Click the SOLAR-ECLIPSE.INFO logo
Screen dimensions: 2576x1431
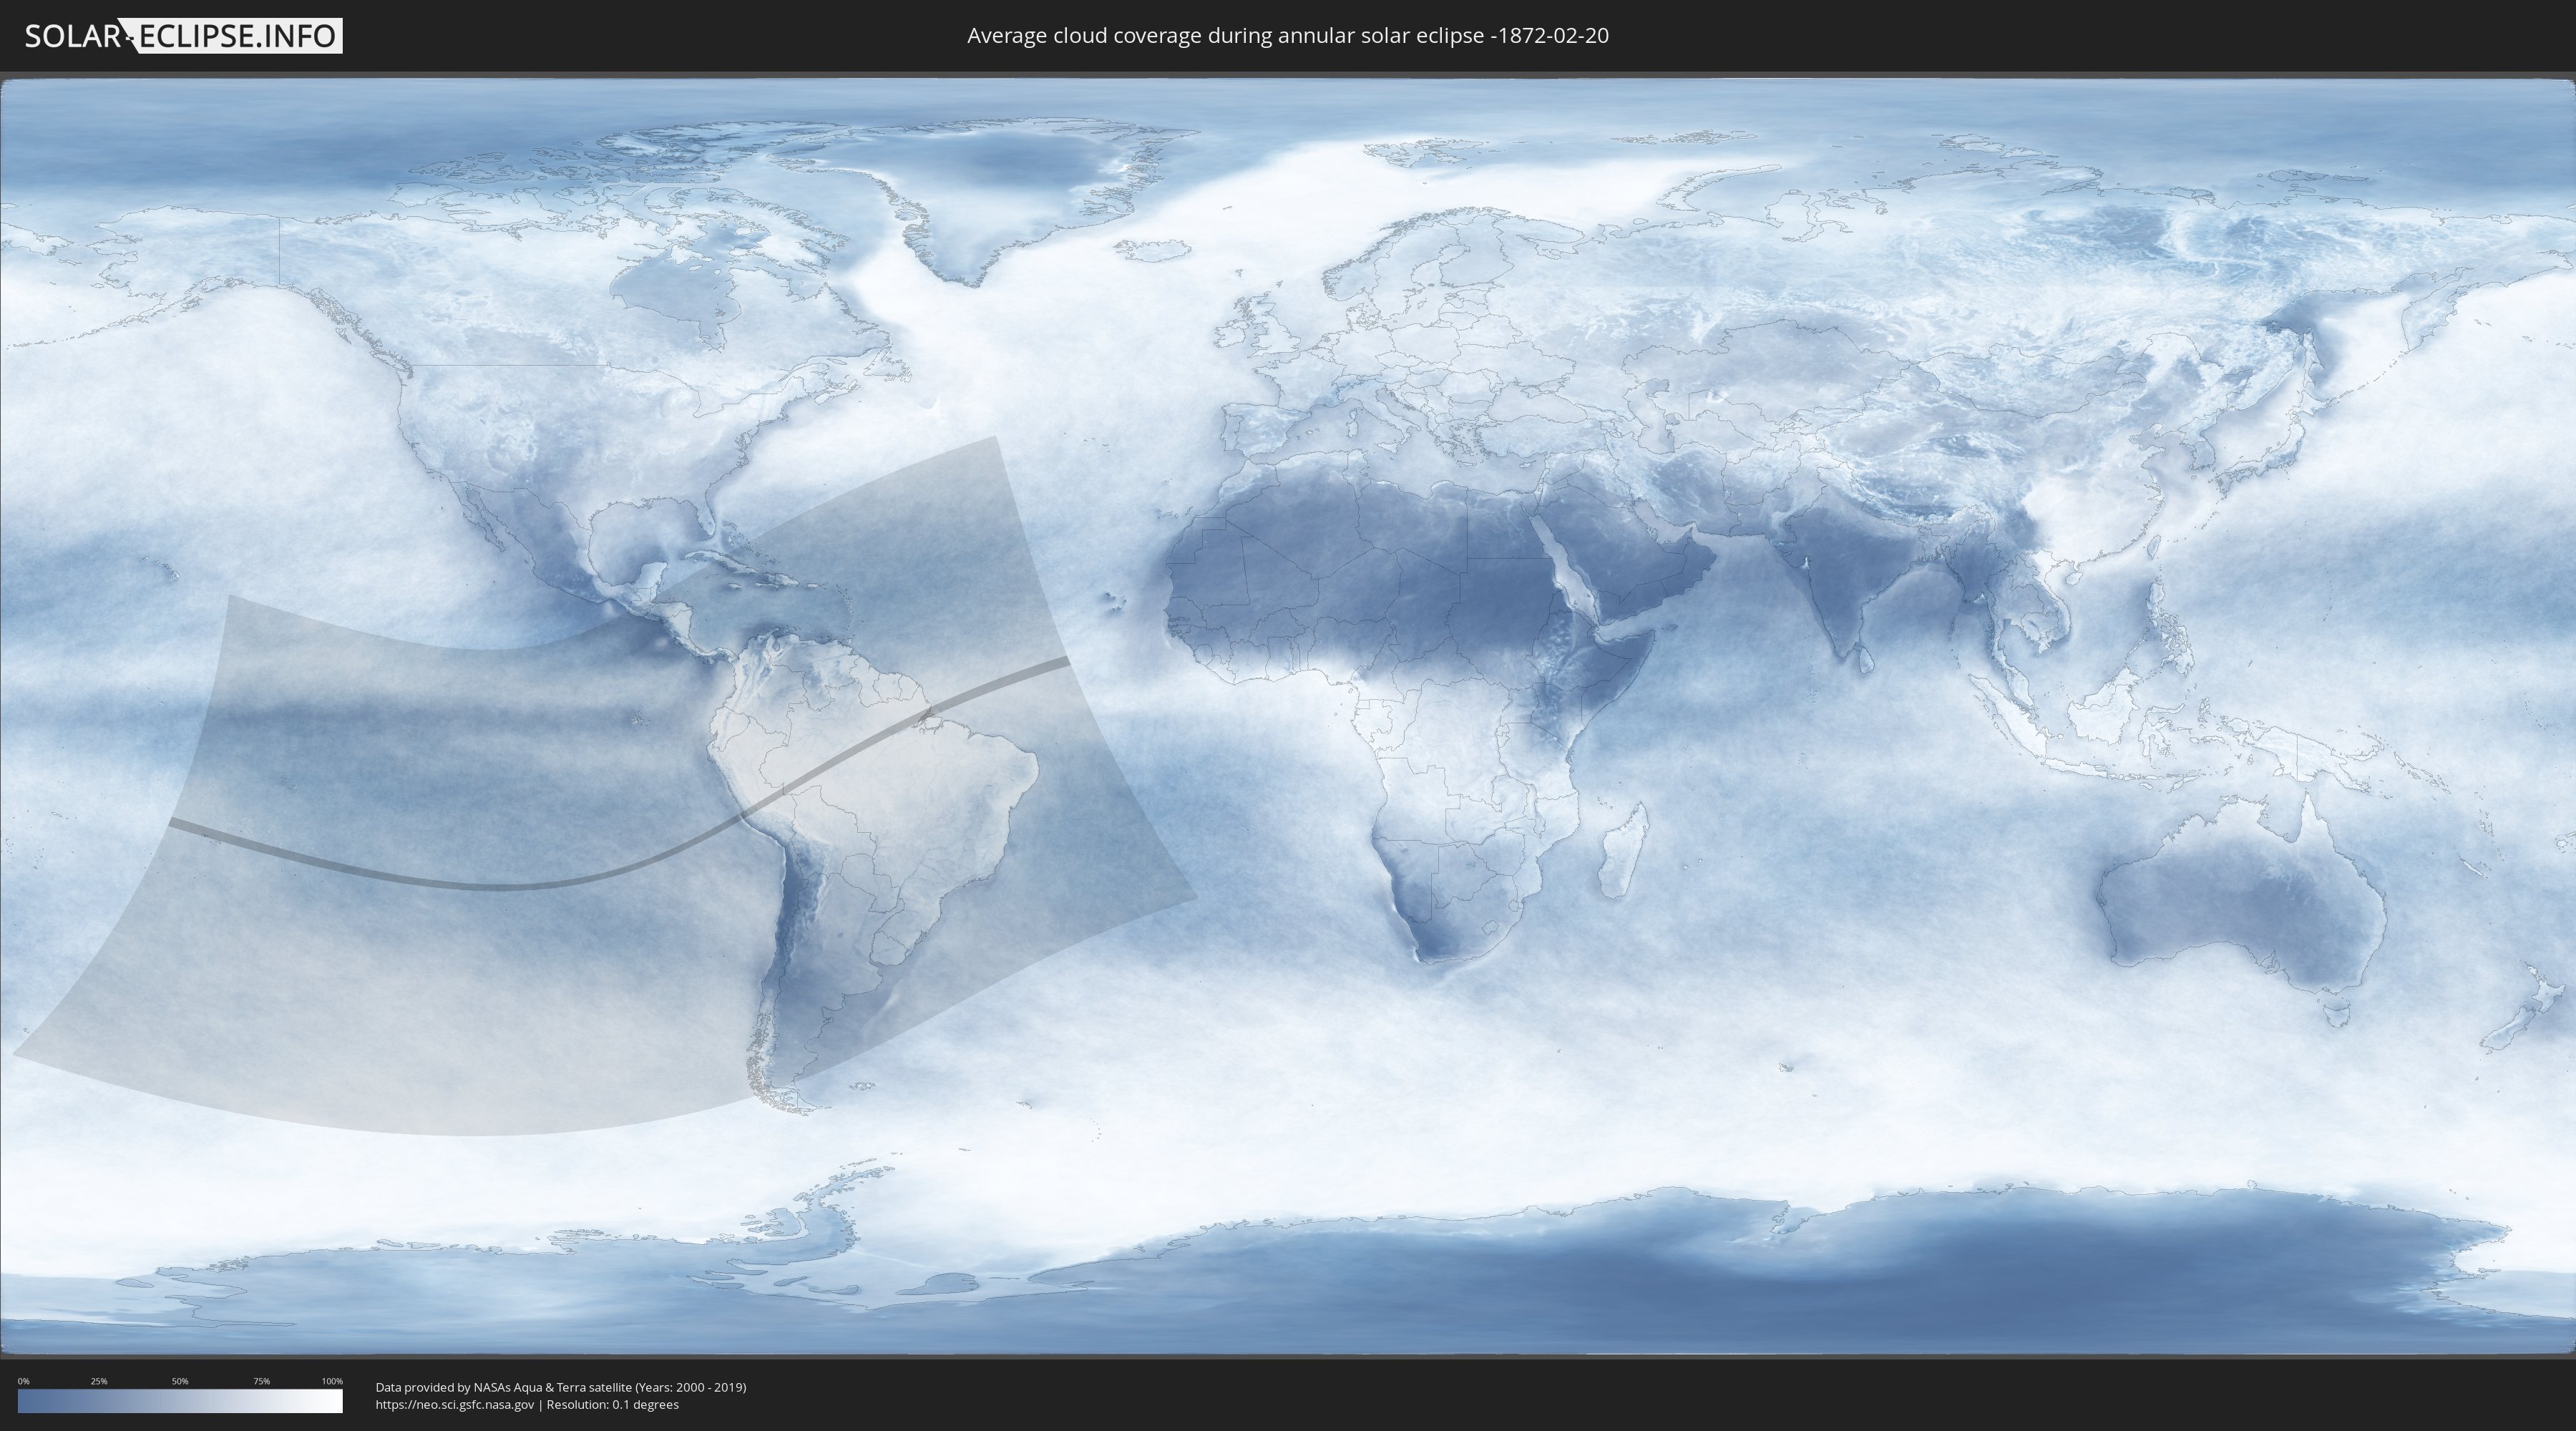pos(183,36)
